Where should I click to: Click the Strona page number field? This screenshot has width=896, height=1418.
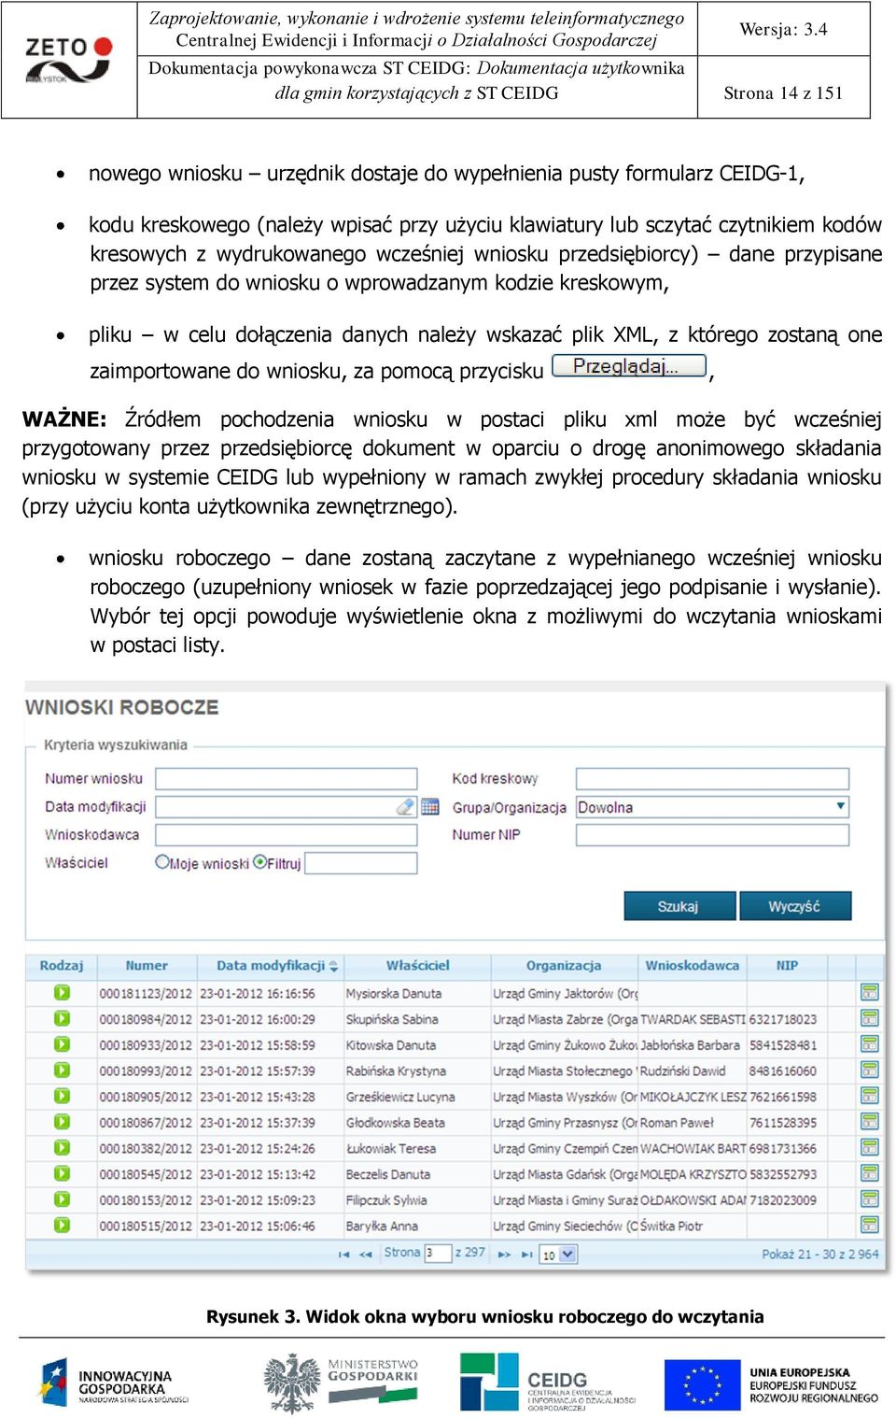[x=438, y=1253]
